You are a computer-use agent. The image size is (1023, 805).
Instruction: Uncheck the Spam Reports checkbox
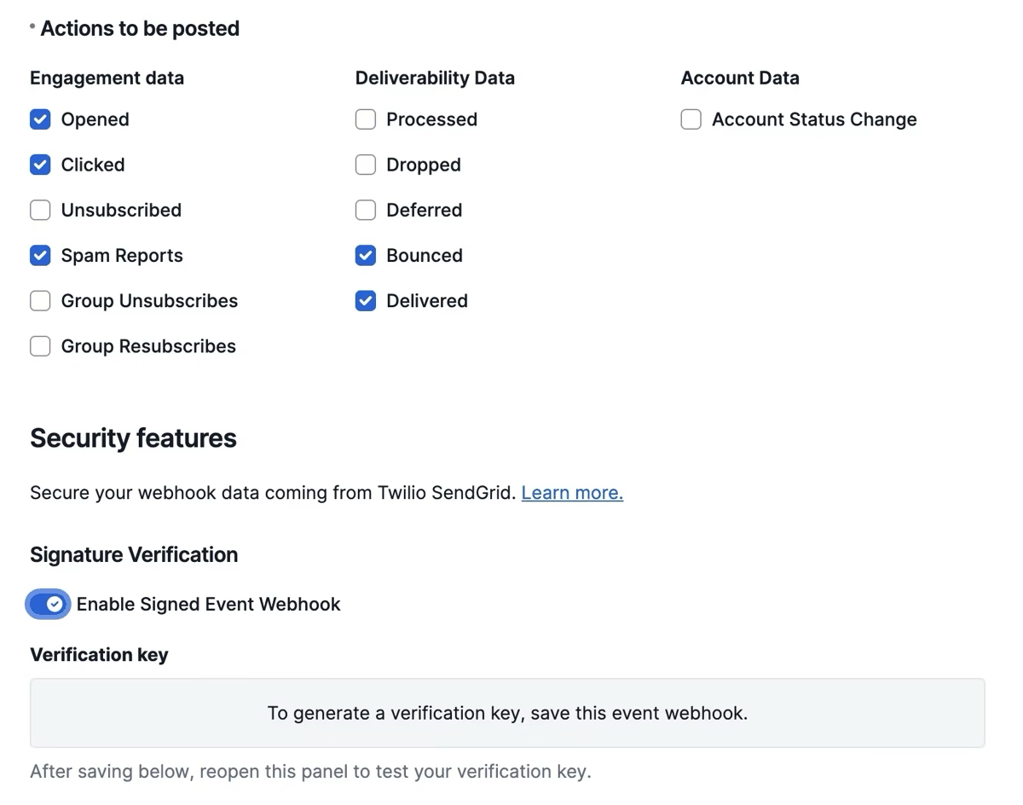(x=40, y=255)
